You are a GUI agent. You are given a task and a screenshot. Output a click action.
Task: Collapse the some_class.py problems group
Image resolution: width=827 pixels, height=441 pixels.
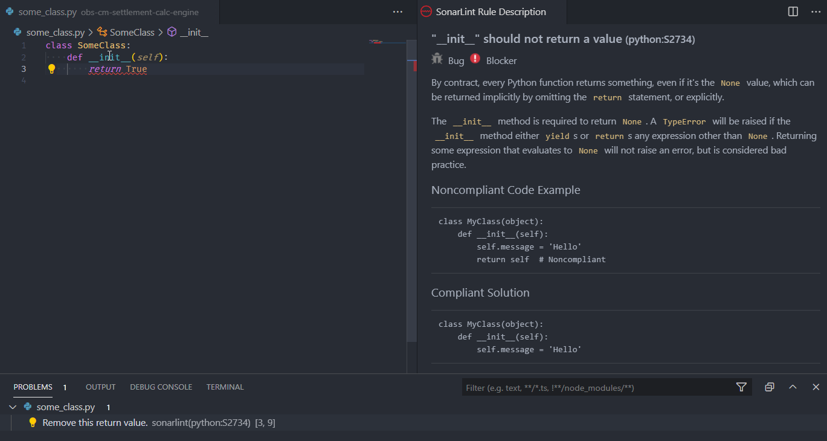coord(13,407)
